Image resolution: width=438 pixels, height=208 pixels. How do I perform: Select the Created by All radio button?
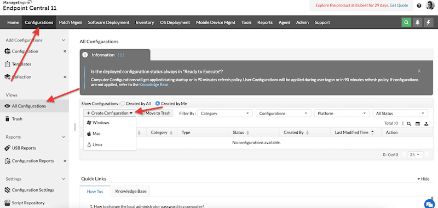tap(123, 104)
